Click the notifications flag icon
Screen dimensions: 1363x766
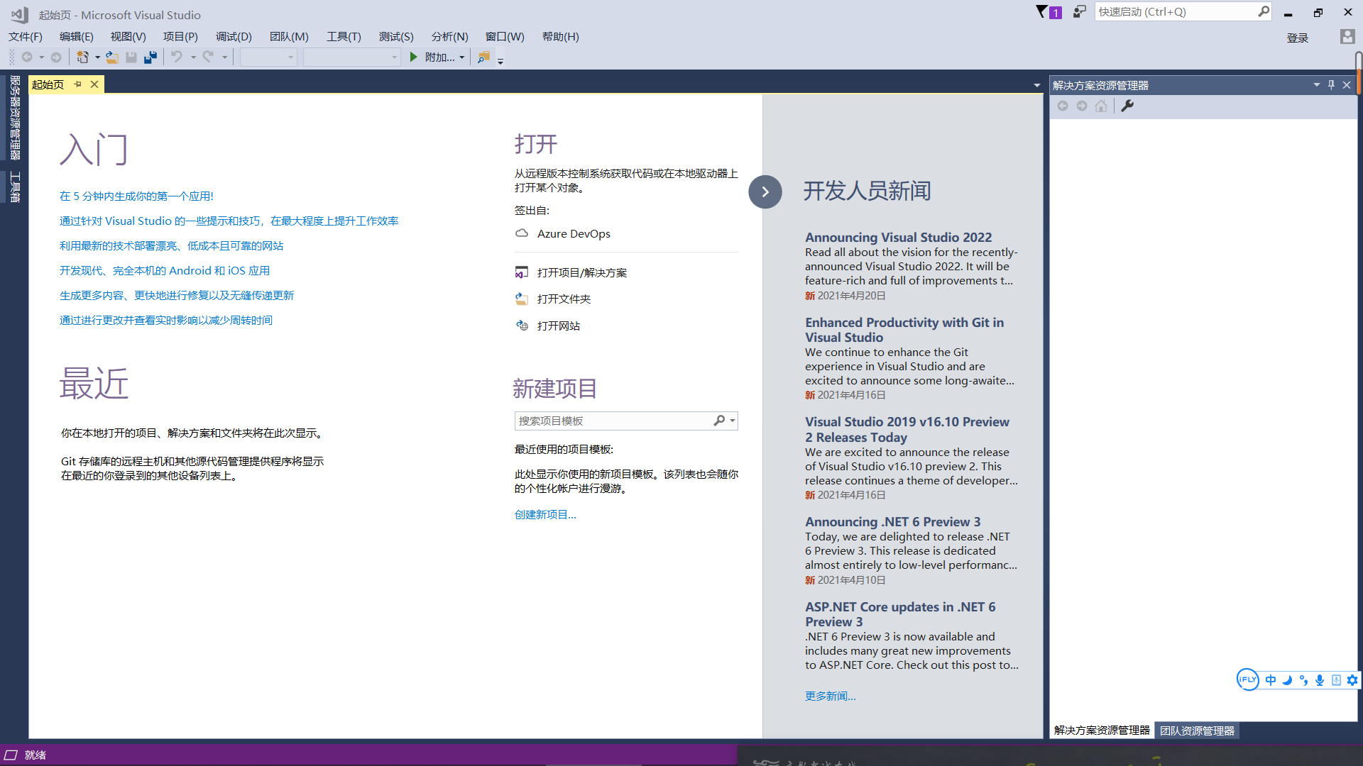pos(1042,12)
